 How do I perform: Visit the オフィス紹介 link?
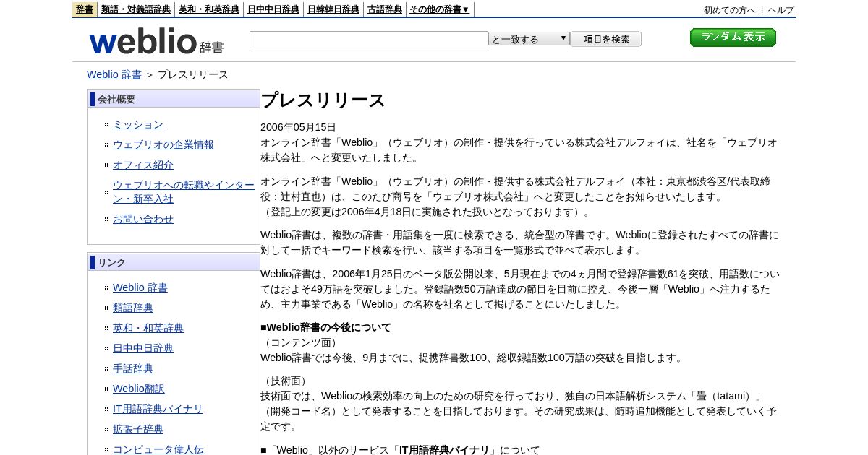pos(143,165)
